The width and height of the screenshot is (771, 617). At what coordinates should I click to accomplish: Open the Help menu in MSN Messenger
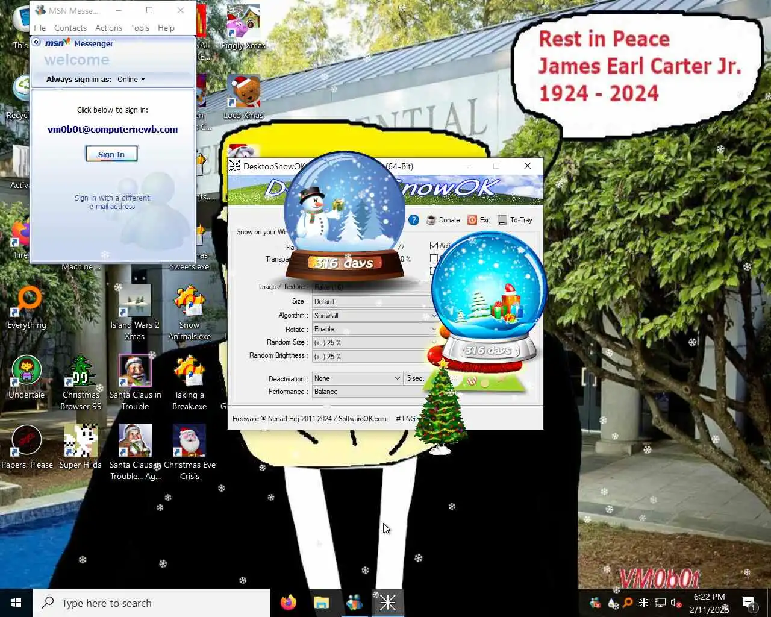click(166, 28)
